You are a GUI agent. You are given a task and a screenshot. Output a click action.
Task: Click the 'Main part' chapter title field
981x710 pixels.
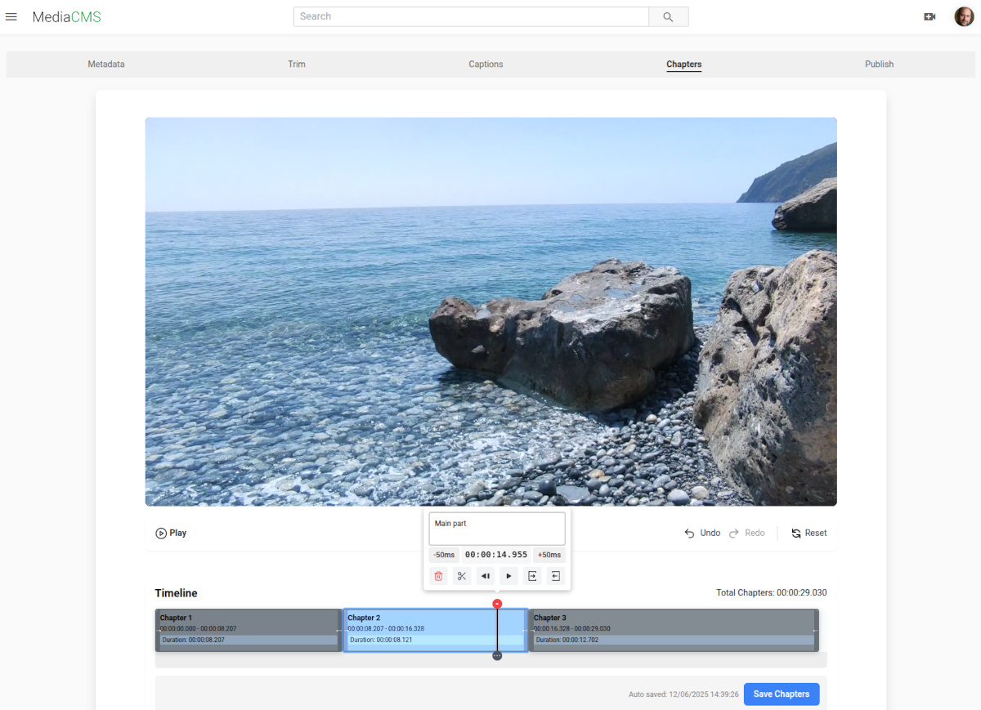coord(497,529)
